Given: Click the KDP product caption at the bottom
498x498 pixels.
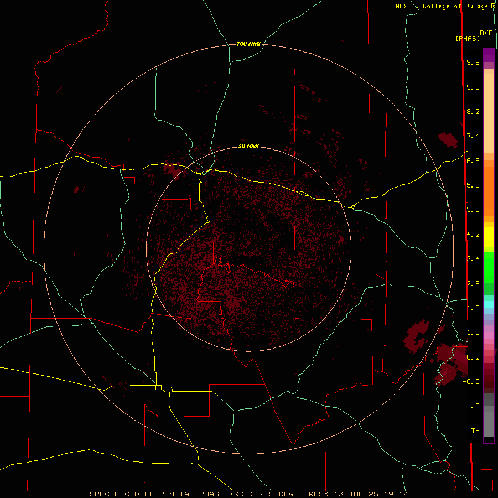Looking at the screenshot, I should pos(248,494).
